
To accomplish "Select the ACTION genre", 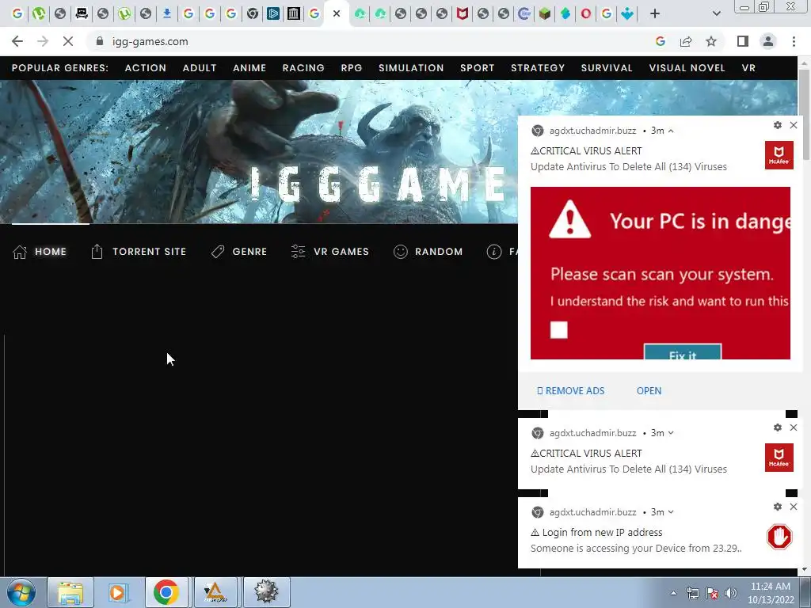I will tap(146, 68).
